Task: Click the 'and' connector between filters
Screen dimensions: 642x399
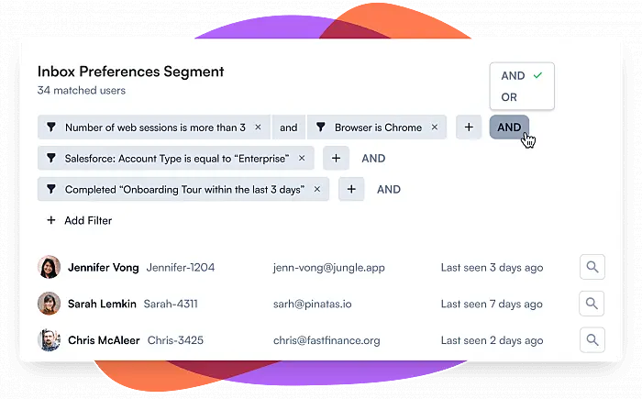Action: (289, 127)
